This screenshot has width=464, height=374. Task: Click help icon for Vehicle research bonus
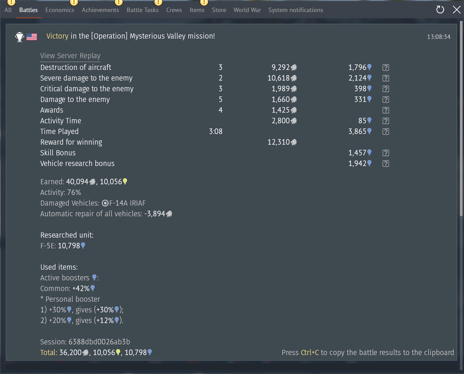click(386, 164)
